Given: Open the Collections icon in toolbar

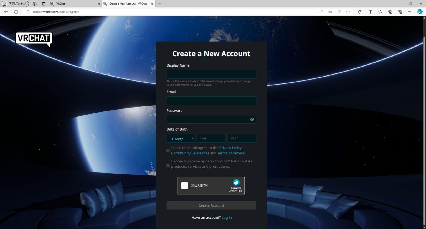Looking at the screenshot, I should pyautogui.click(x=390, y=12).
